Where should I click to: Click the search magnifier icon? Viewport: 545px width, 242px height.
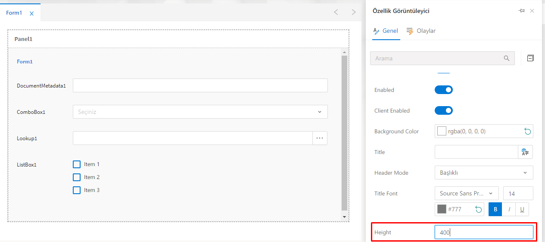(507, 58)
